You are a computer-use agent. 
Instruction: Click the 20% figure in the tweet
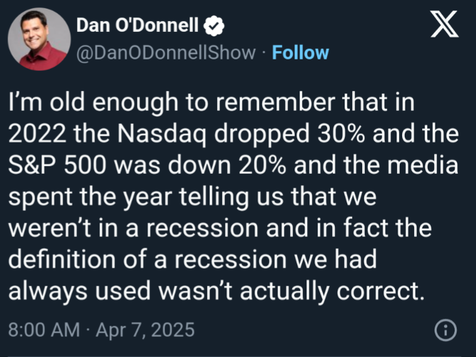262,165
